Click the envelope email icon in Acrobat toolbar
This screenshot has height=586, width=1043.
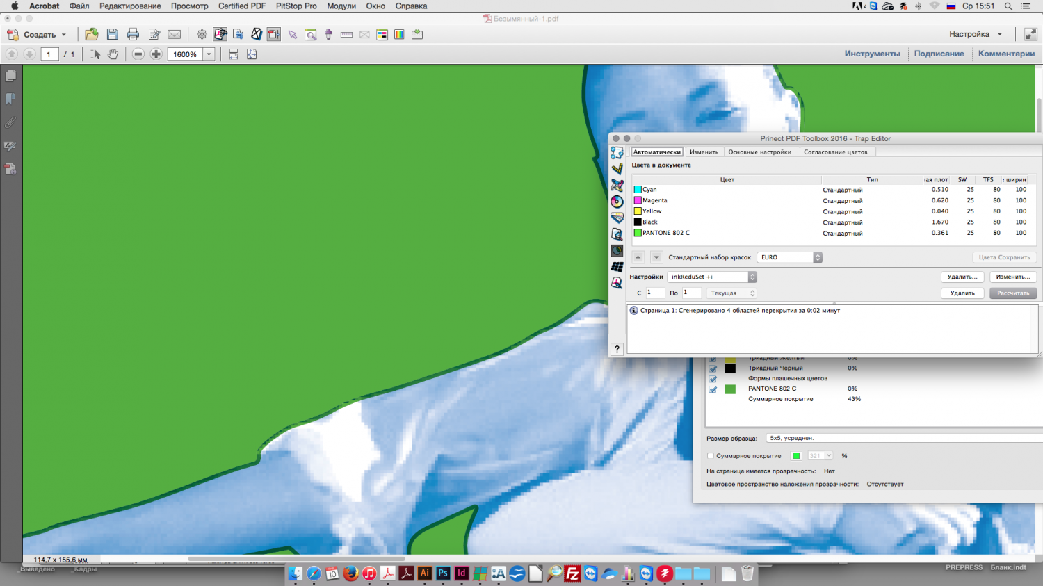175,34
